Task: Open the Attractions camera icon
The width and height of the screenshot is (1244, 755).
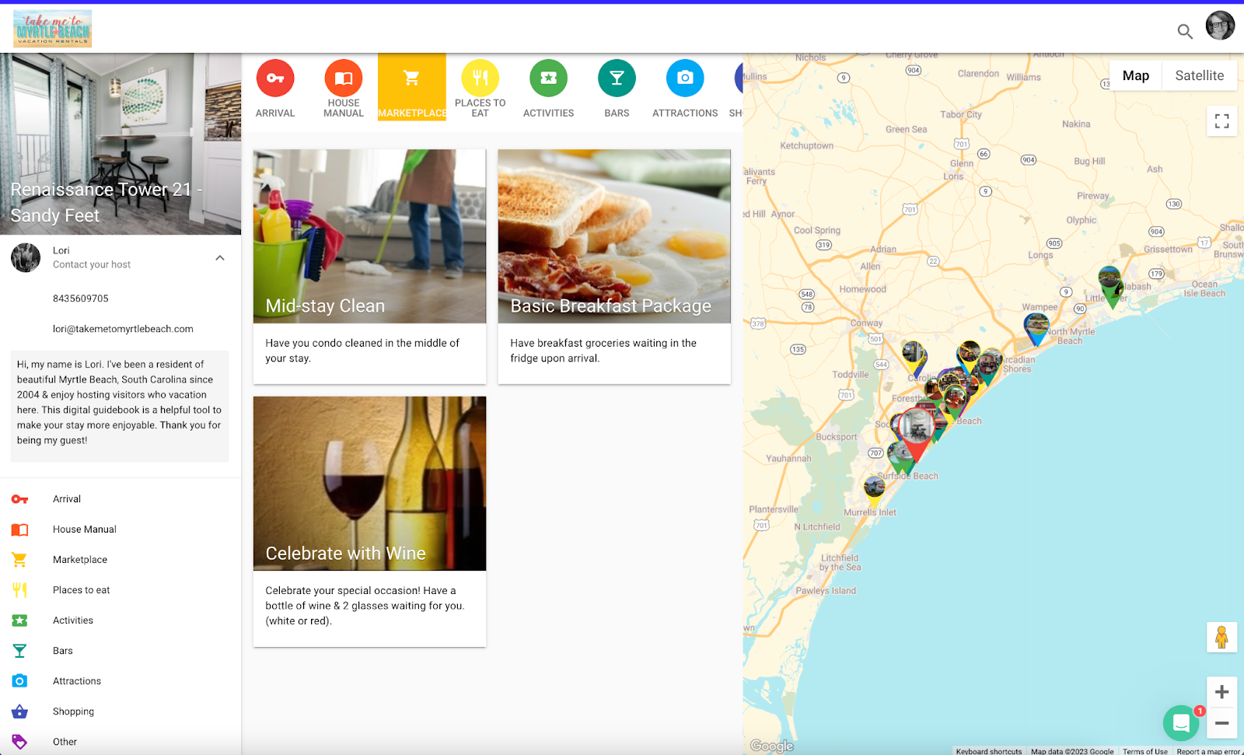Action: [685, 79]
